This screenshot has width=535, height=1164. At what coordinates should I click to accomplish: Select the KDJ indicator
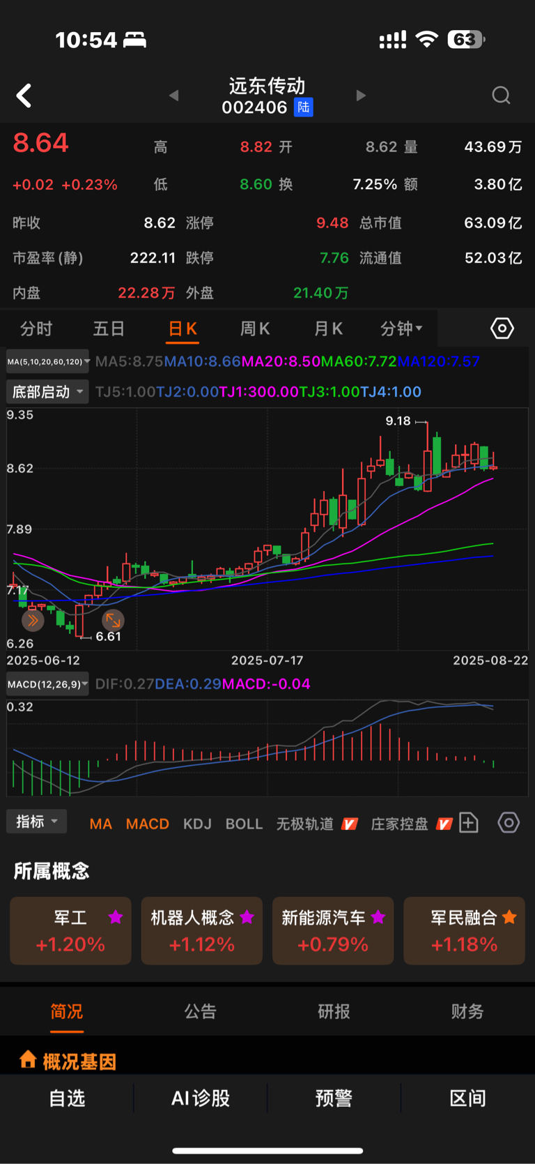(197, 824)
